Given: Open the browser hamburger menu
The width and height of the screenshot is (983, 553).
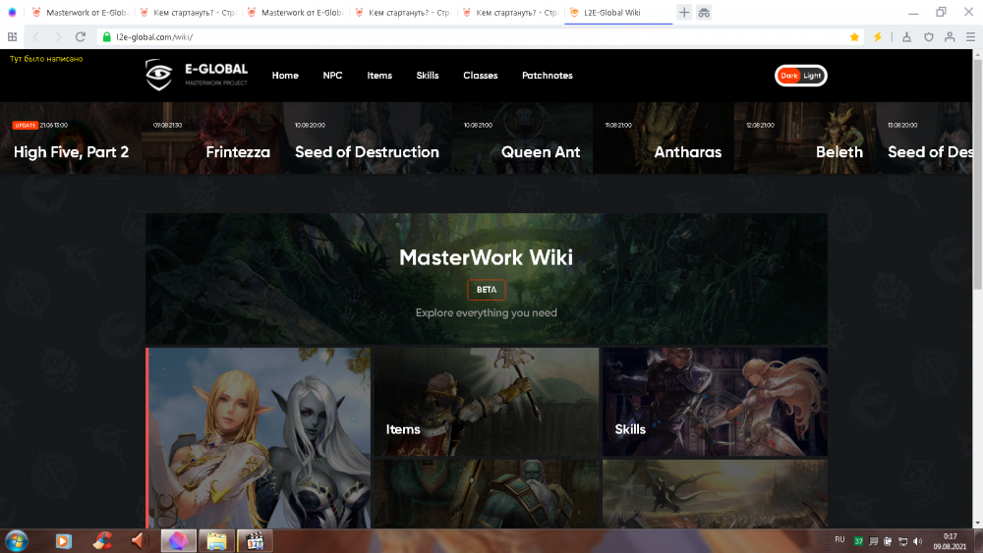Looking at the screenshot, I should [971, 36].
